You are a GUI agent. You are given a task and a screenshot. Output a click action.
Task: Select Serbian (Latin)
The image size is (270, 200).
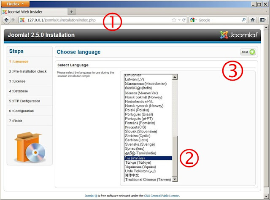click(148, 140)
